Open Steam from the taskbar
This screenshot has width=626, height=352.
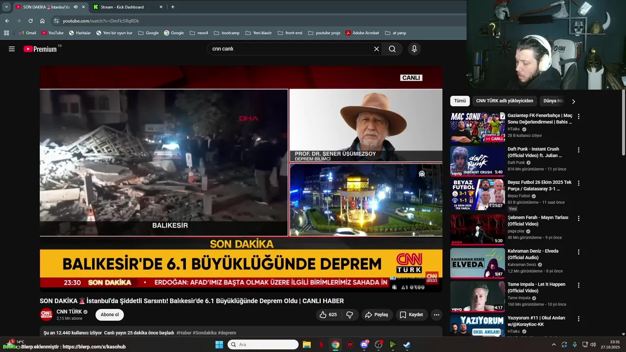(x=407, y=345)
